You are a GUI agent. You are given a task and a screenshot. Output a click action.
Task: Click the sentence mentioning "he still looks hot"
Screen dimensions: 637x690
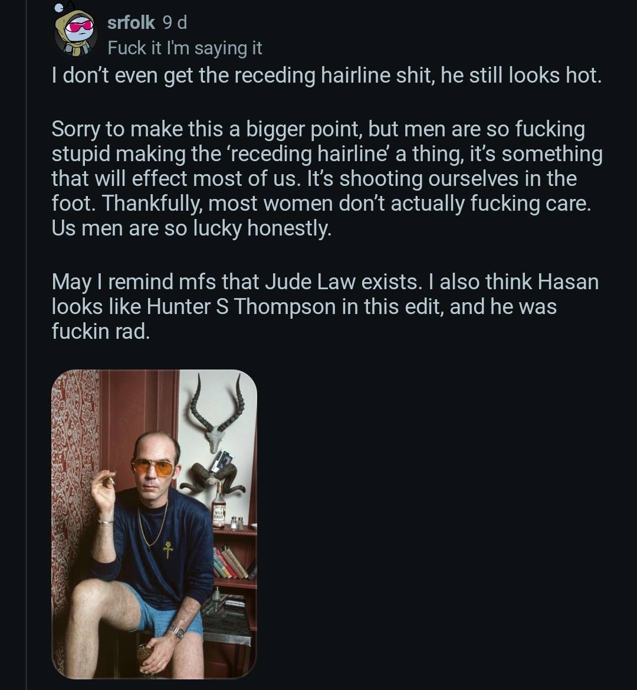point(326,76)
